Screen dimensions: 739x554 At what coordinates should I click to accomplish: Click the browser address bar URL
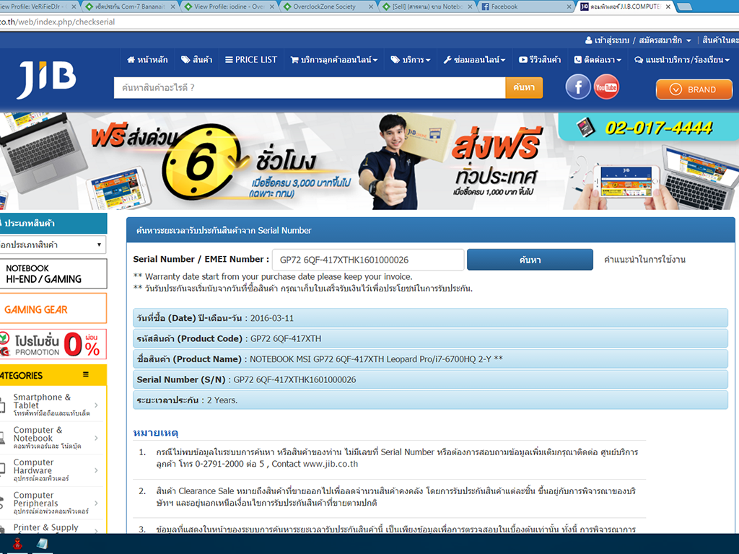point(58,22)
